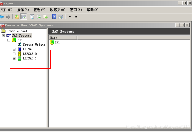Image resolution: width=192 pixels, height=132 pixels.
Task: Click the Name column header
Action: (x=63, y=38)
